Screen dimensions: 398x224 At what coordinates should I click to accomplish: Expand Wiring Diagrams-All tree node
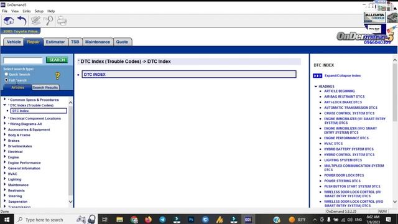[x=5, y=124]
